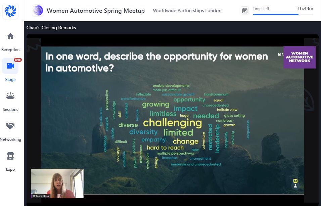Viewport: 321px width, 206px height.
Task: Click the word 'impact' in cloud
Action: point(186,109)
